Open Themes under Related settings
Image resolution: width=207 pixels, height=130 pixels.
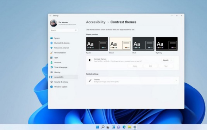click(132, 81)
